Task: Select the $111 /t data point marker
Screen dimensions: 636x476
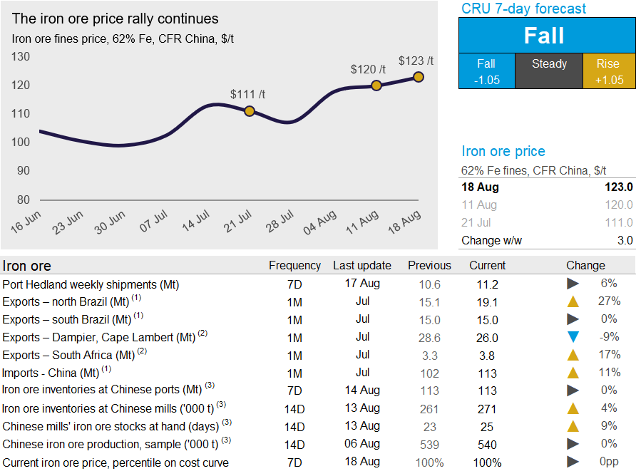Action: tap(250, 111)
